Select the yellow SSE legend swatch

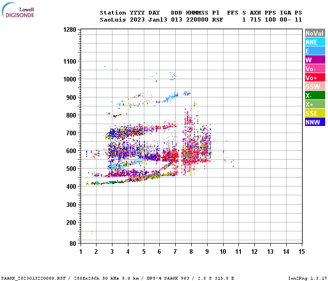(315, 113)
